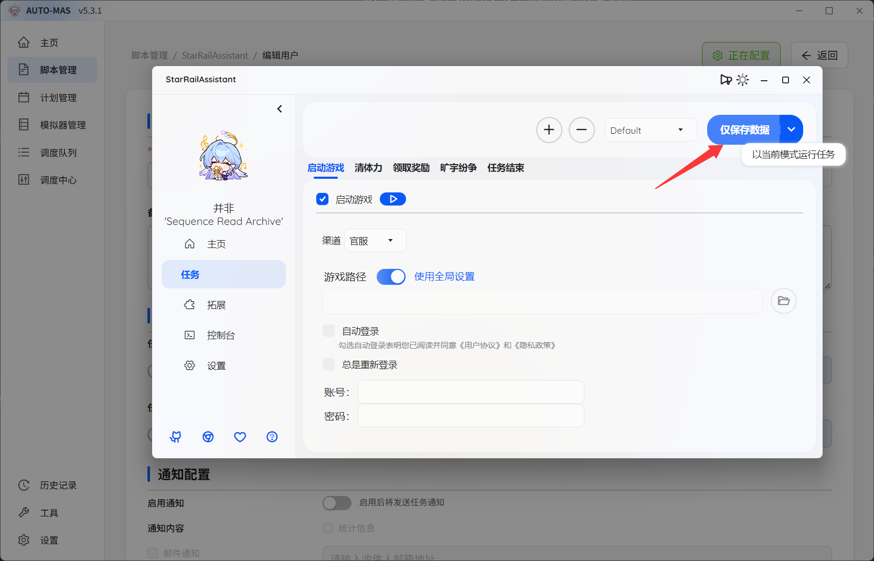Click the blue play button beside 启动游戏
874x561 pixels.
393,199
